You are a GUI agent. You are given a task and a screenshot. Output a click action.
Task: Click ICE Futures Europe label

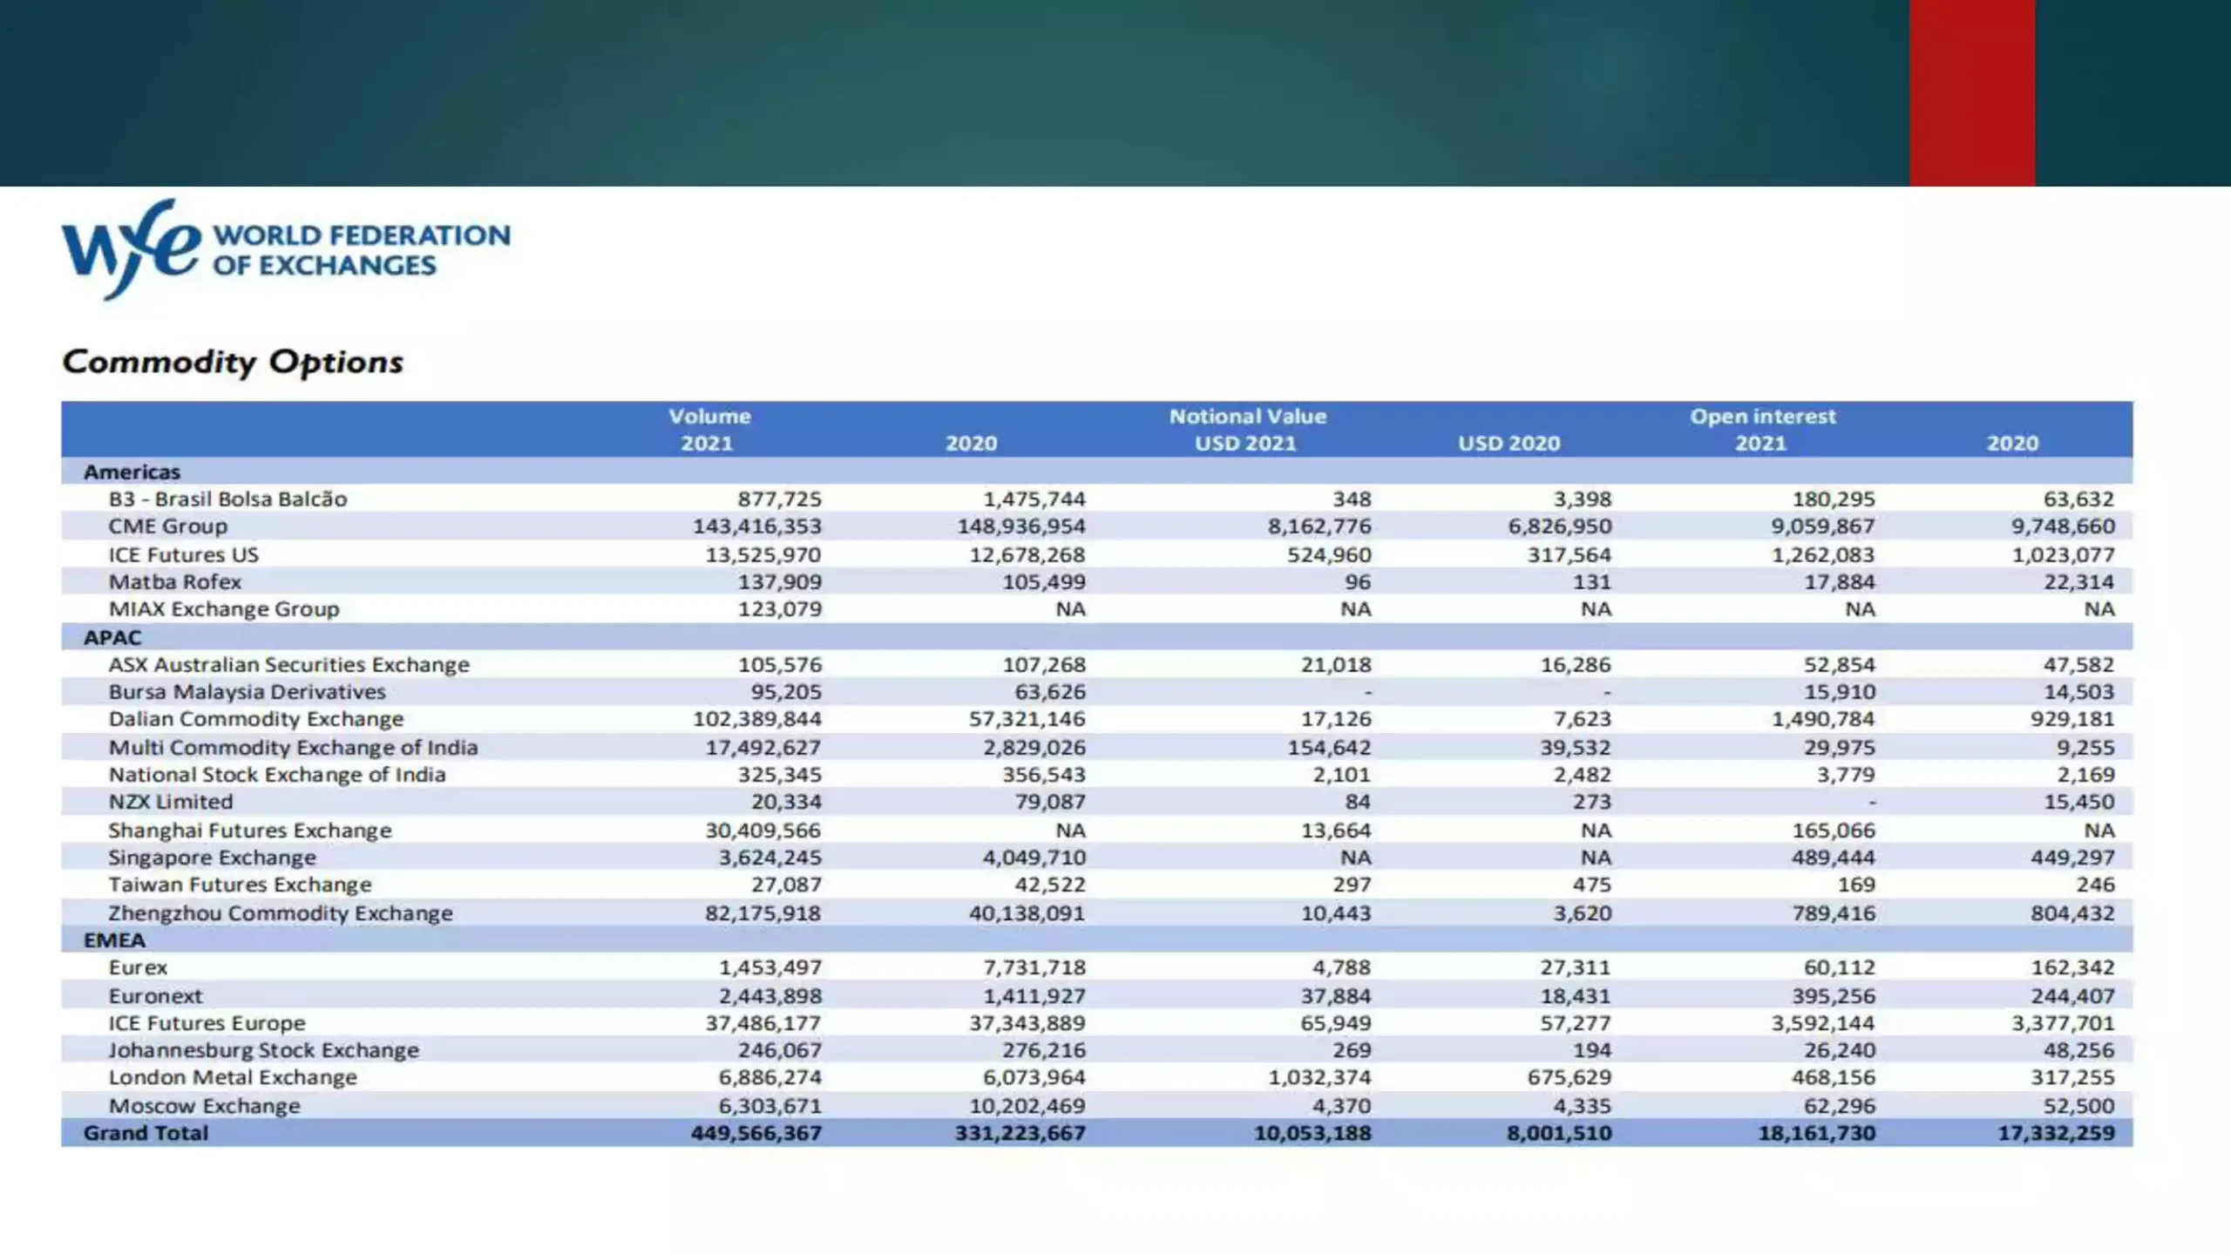[x=207, y=1023]
